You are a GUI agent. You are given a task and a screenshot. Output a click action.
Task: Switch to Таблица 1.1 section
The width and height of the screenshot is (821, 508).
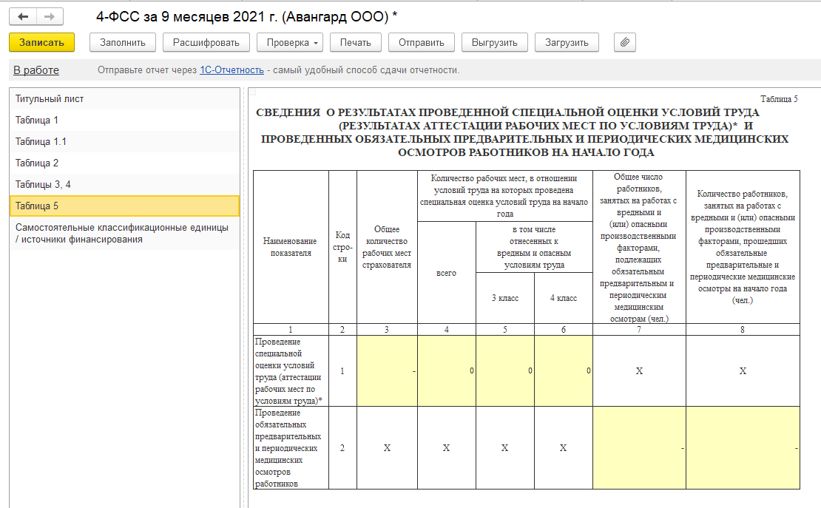(x=41, y=141)
